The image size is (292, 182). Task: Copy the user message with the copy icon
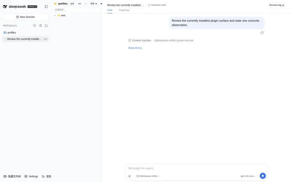tap(262, 33)
